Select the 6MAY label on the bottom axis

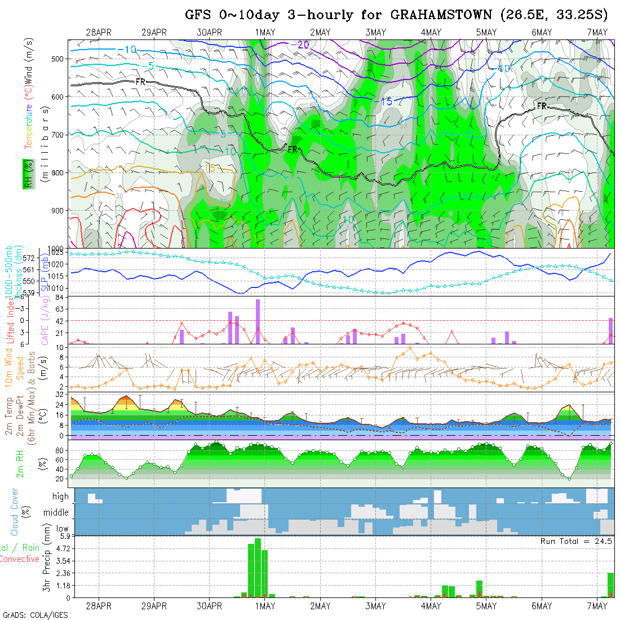pos(542,606)
